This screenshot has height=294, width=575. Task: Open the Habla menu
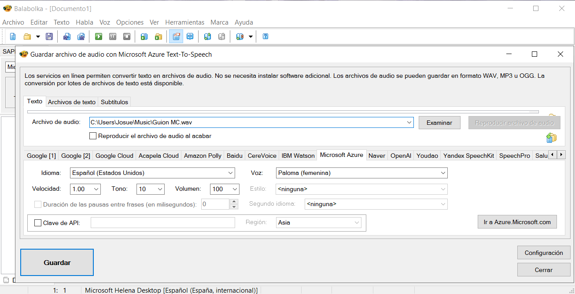(85, 22)
